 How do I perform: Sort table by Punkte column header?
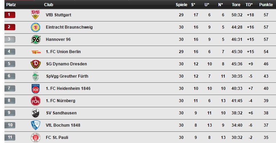(266, 5)
